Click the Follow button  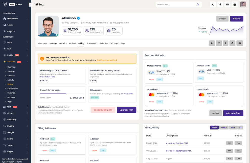[x=222, y=19]
